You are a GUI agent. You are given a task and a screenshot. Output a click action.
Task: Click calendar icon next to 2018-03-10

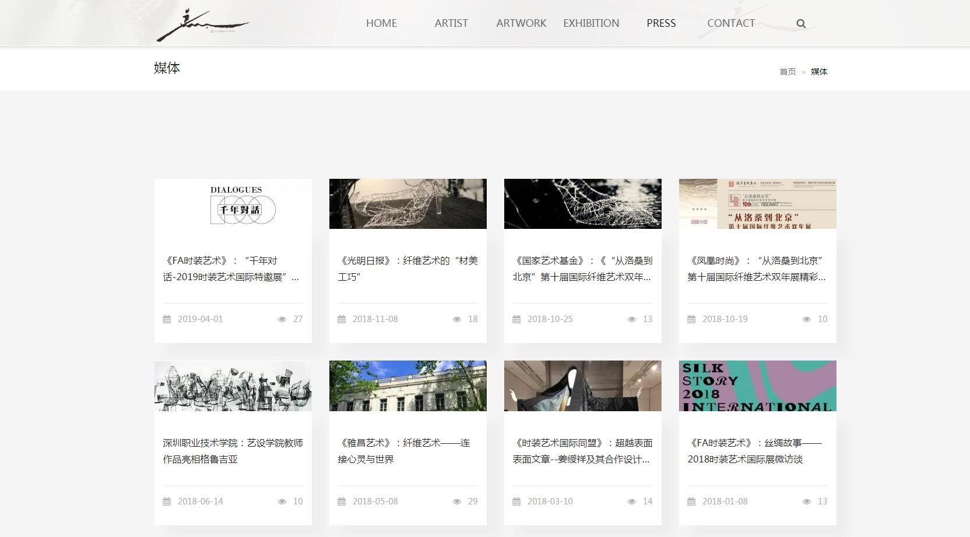516,501
